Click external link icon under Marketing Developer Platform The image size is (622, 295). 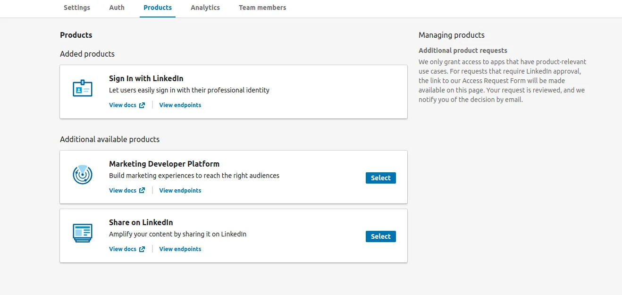(142, 191)
